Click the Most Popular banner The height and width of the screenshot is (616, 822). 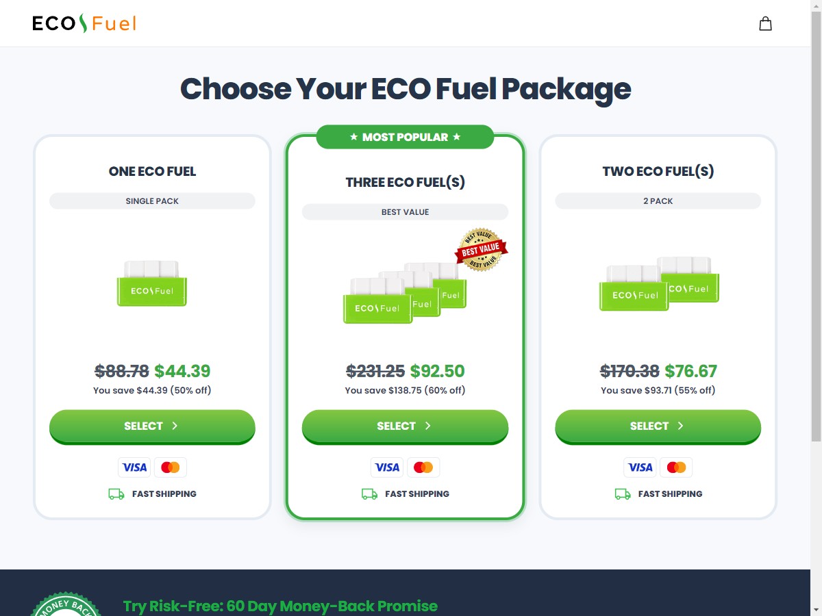[x=405, y=137]
